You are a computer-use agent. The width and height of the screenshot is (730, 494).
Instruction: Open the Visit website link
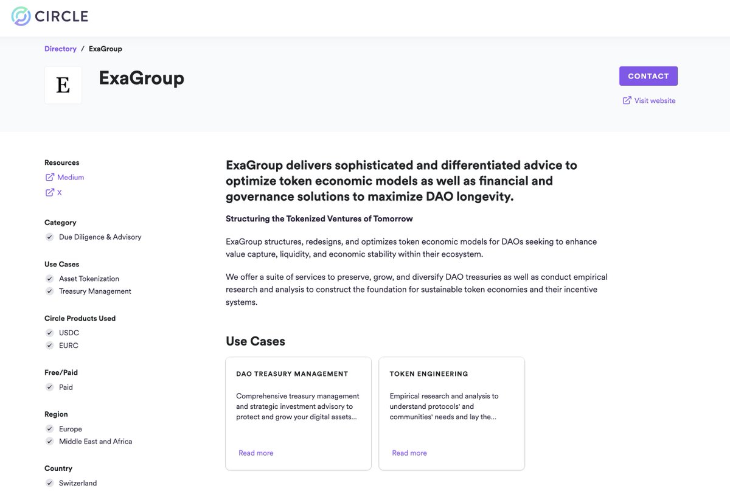tap(655, 101)
